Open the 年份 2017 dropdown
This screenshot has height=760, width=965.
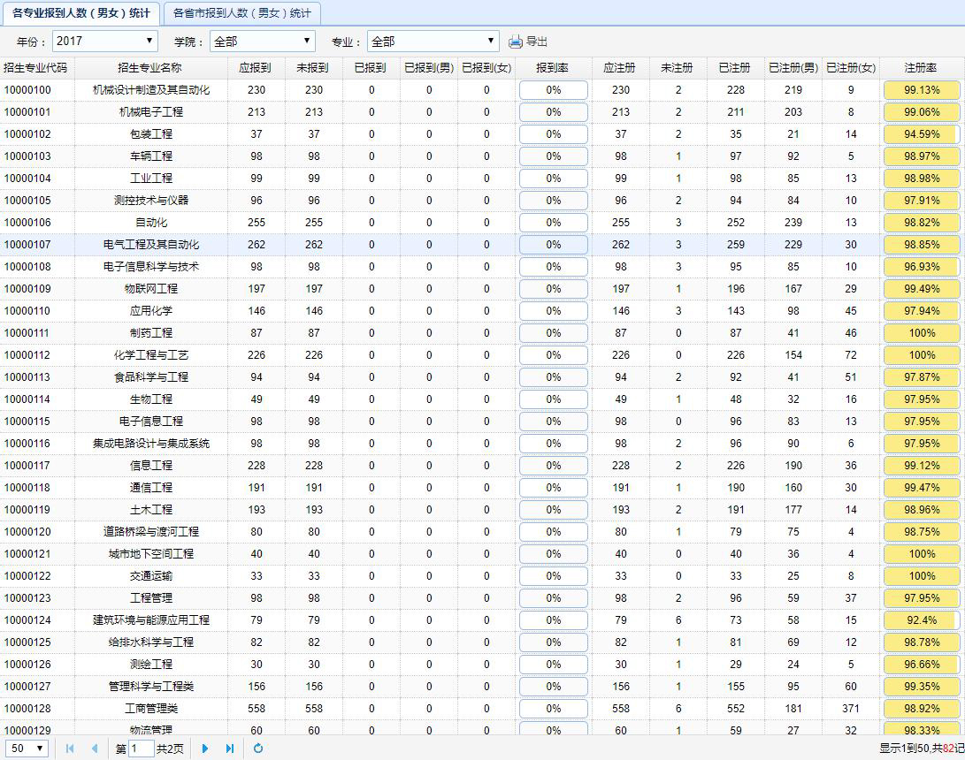(105, 42)
